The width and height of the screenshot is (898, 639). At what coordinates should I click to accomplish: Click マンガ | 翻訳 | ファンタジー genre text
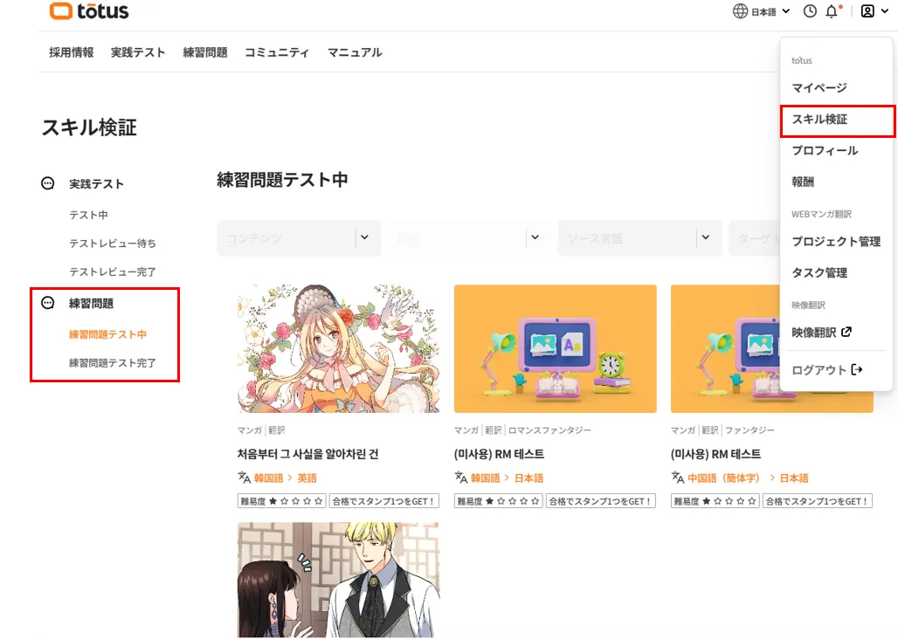pyautogui.click(x=722, y=429)
